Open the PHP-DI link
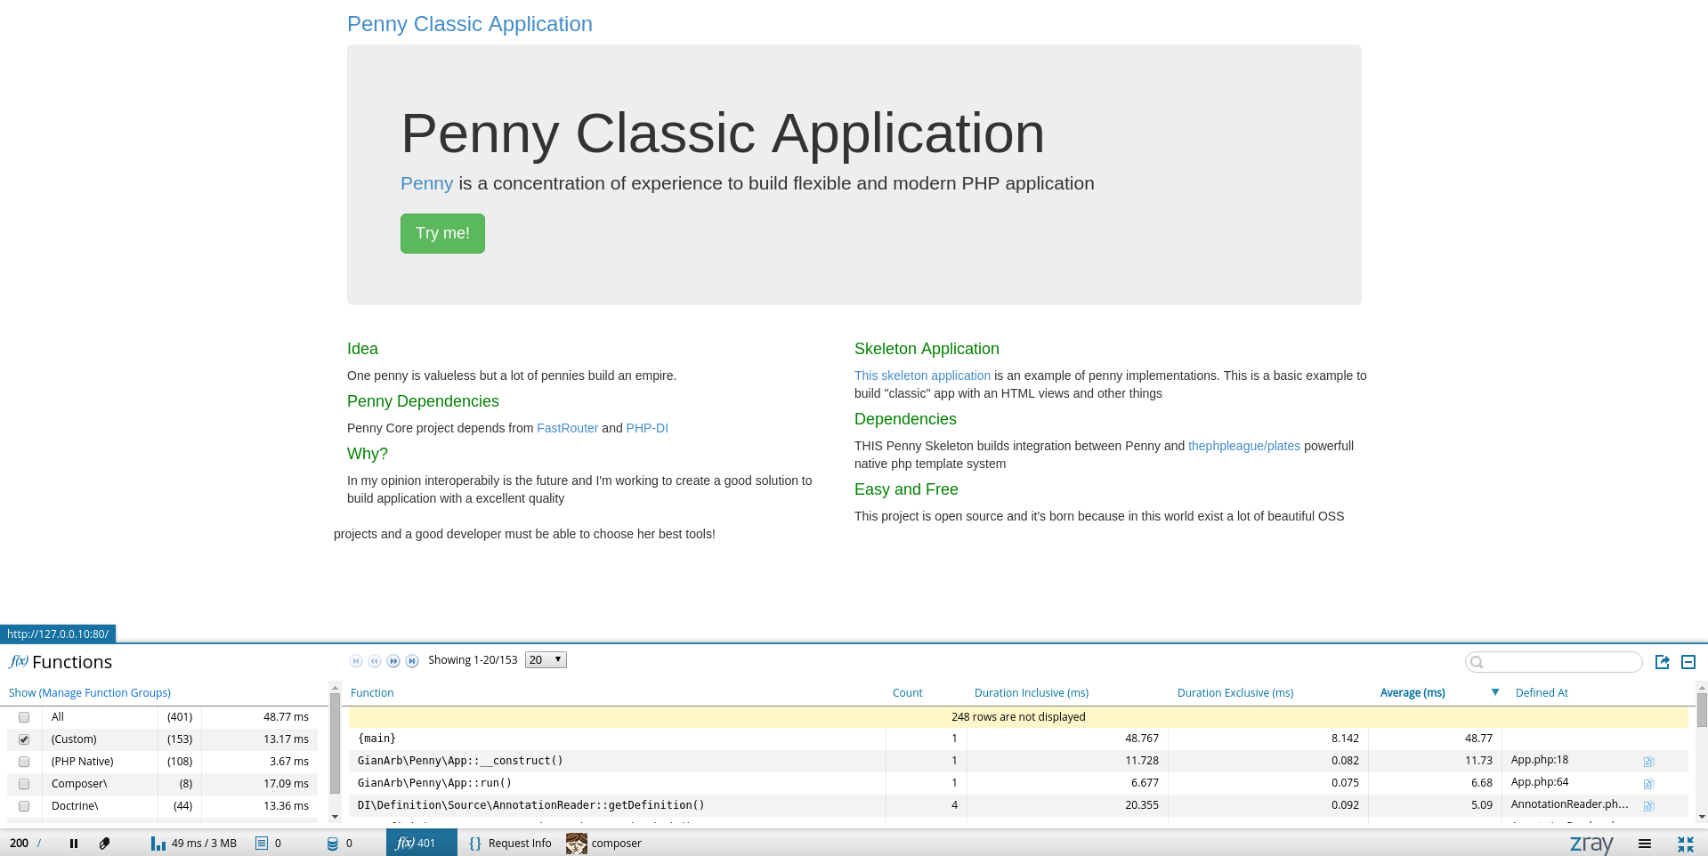Viewport: 1708px width, 856px height. [647, 428]
